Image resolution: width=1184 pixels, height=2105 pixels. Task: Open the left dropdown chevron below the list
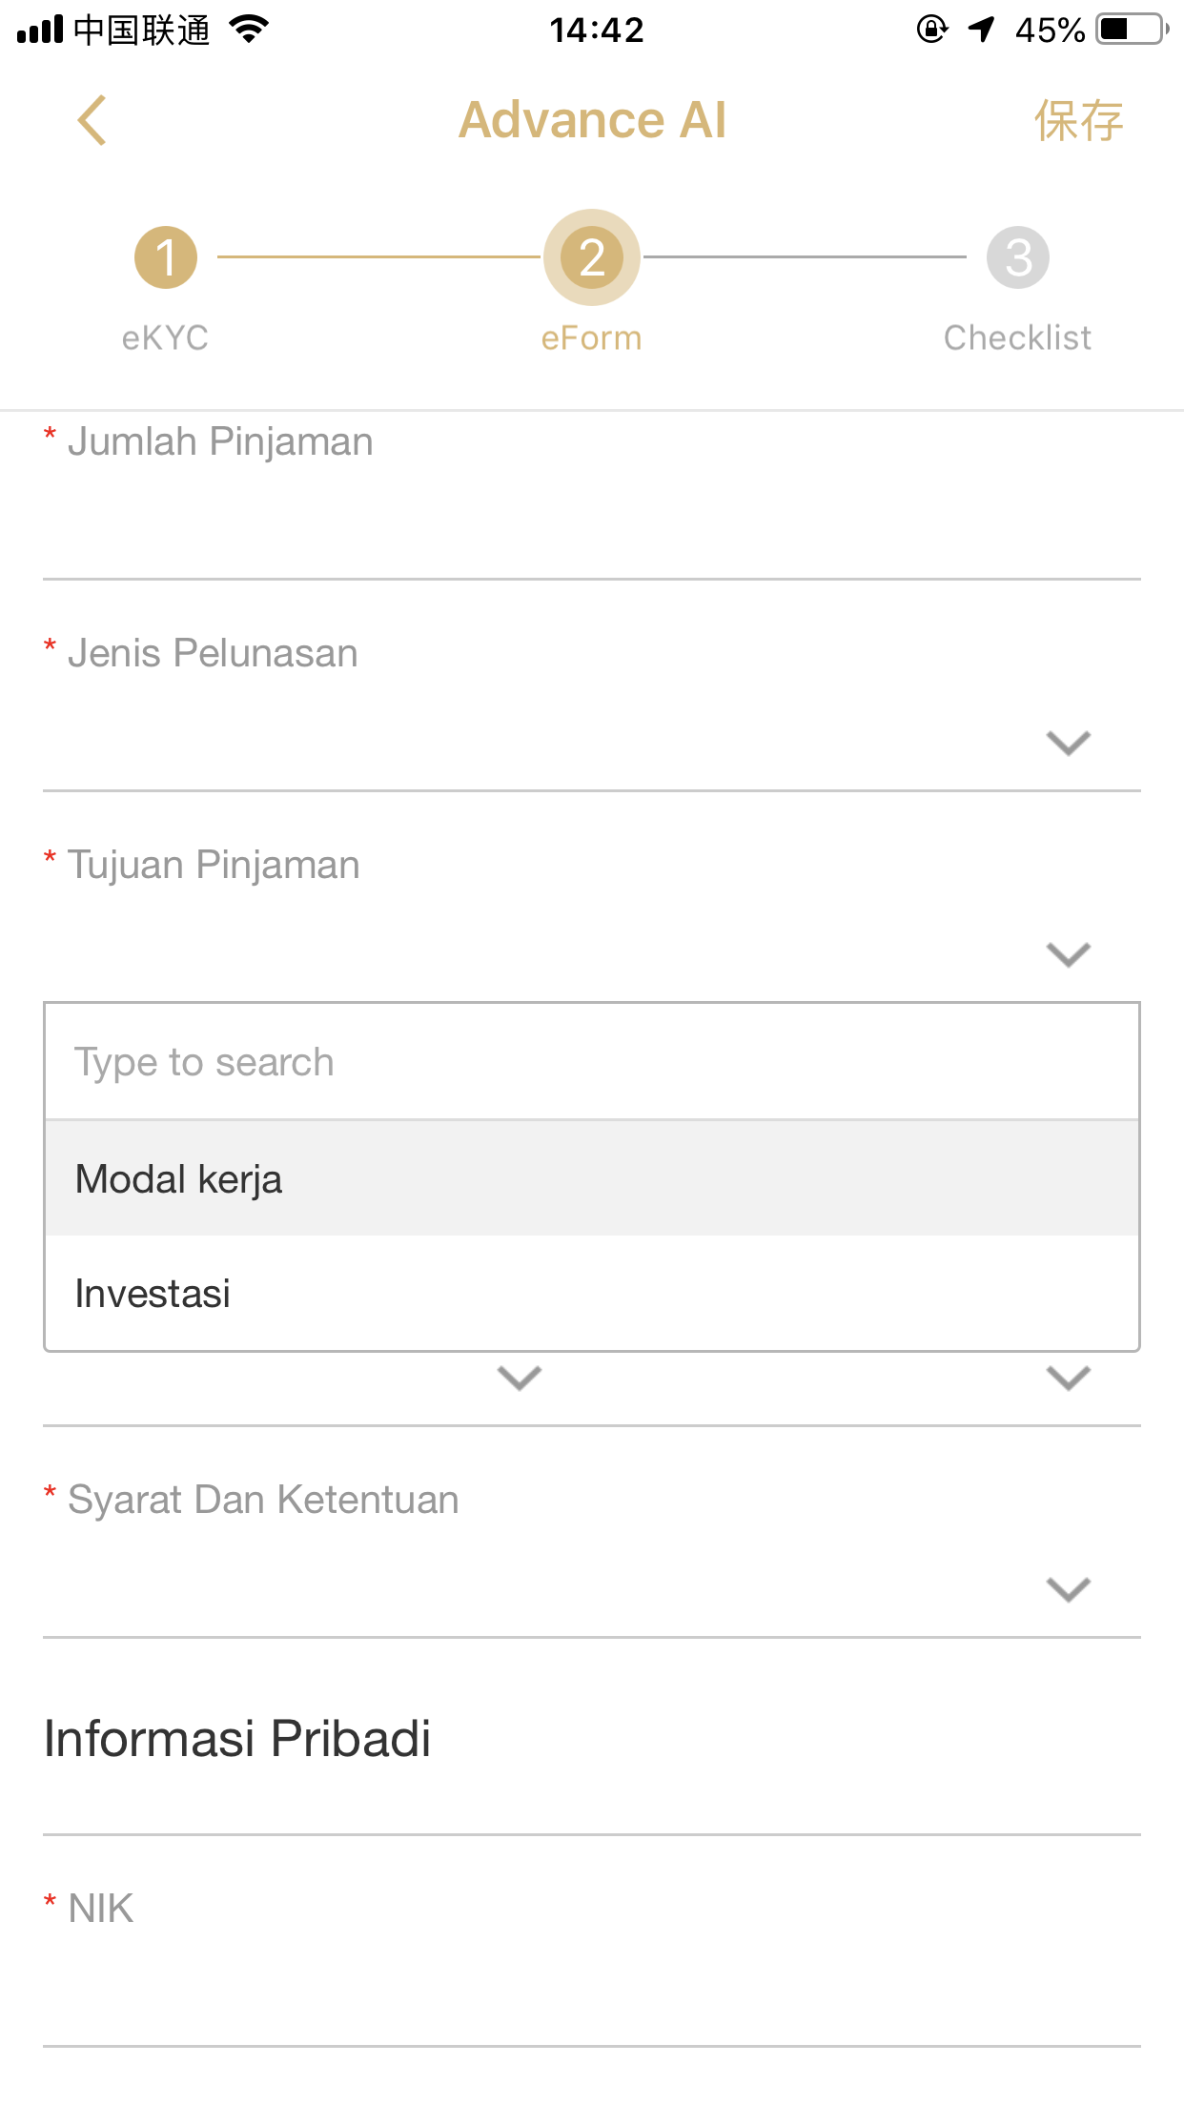point(520,1378)
